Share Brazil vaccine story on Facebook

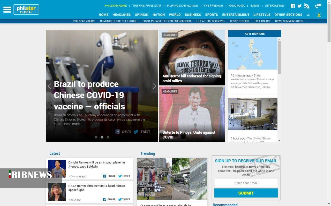(123, 132)
